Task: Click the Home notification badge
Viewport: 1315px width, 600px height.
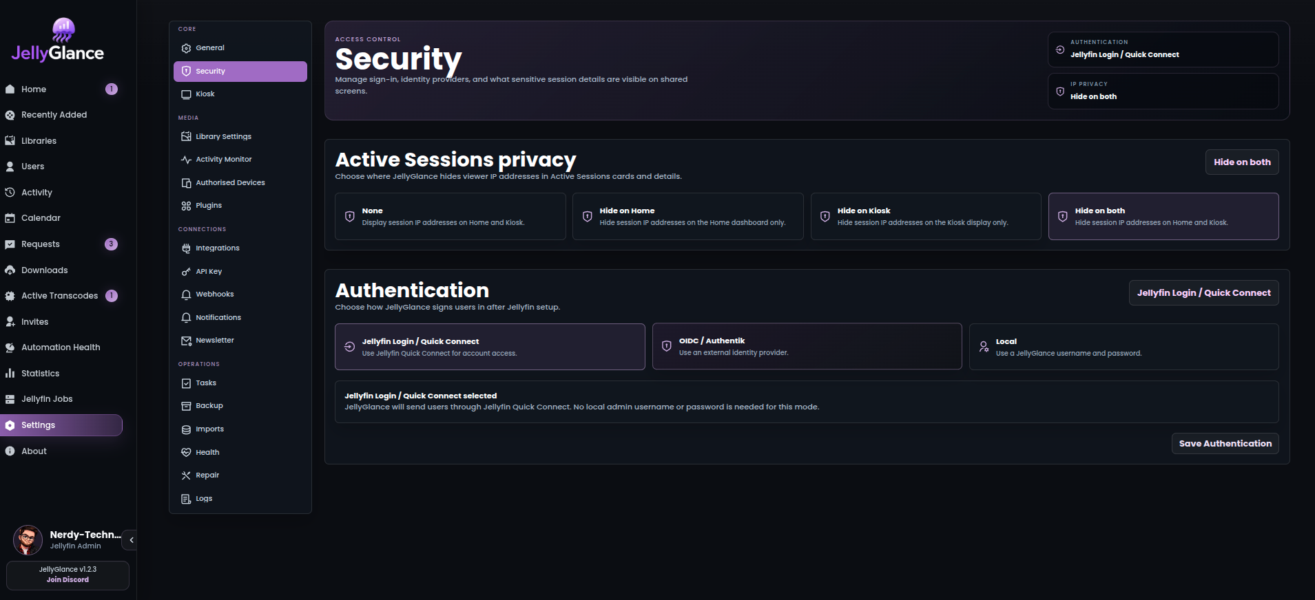Action: (x=111, y=89)
